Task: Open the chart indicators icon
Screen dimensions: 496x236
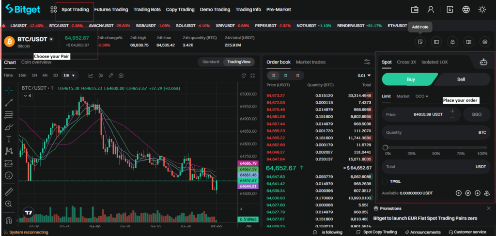Action: [91, 76]
